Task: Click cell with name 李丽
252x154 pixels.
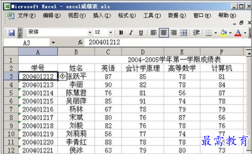Action: 76,84
